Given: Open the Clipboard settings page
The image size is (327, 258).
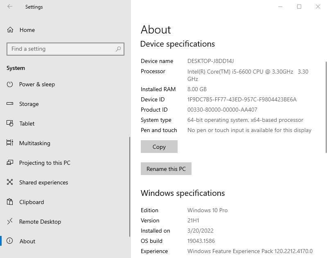Looking at the screenshot, I should 32,202.
